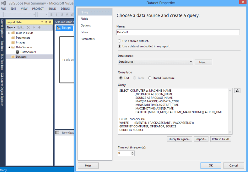The height and width of the screenshot is (172, 248).
Task: Open the Report Data window options dropdown arrow
Action: point(42,22)
